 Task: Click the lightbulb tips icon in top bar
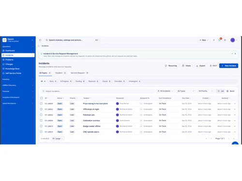coord(214,40)
